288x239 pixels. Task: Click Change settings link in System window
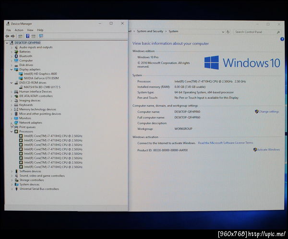coord(269,112)
